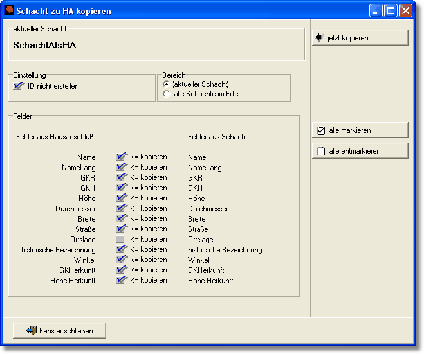This screenshot has width=424, height=354.
Task: Uncheck the Winkel copy checkbox
Action: (121, 260)
